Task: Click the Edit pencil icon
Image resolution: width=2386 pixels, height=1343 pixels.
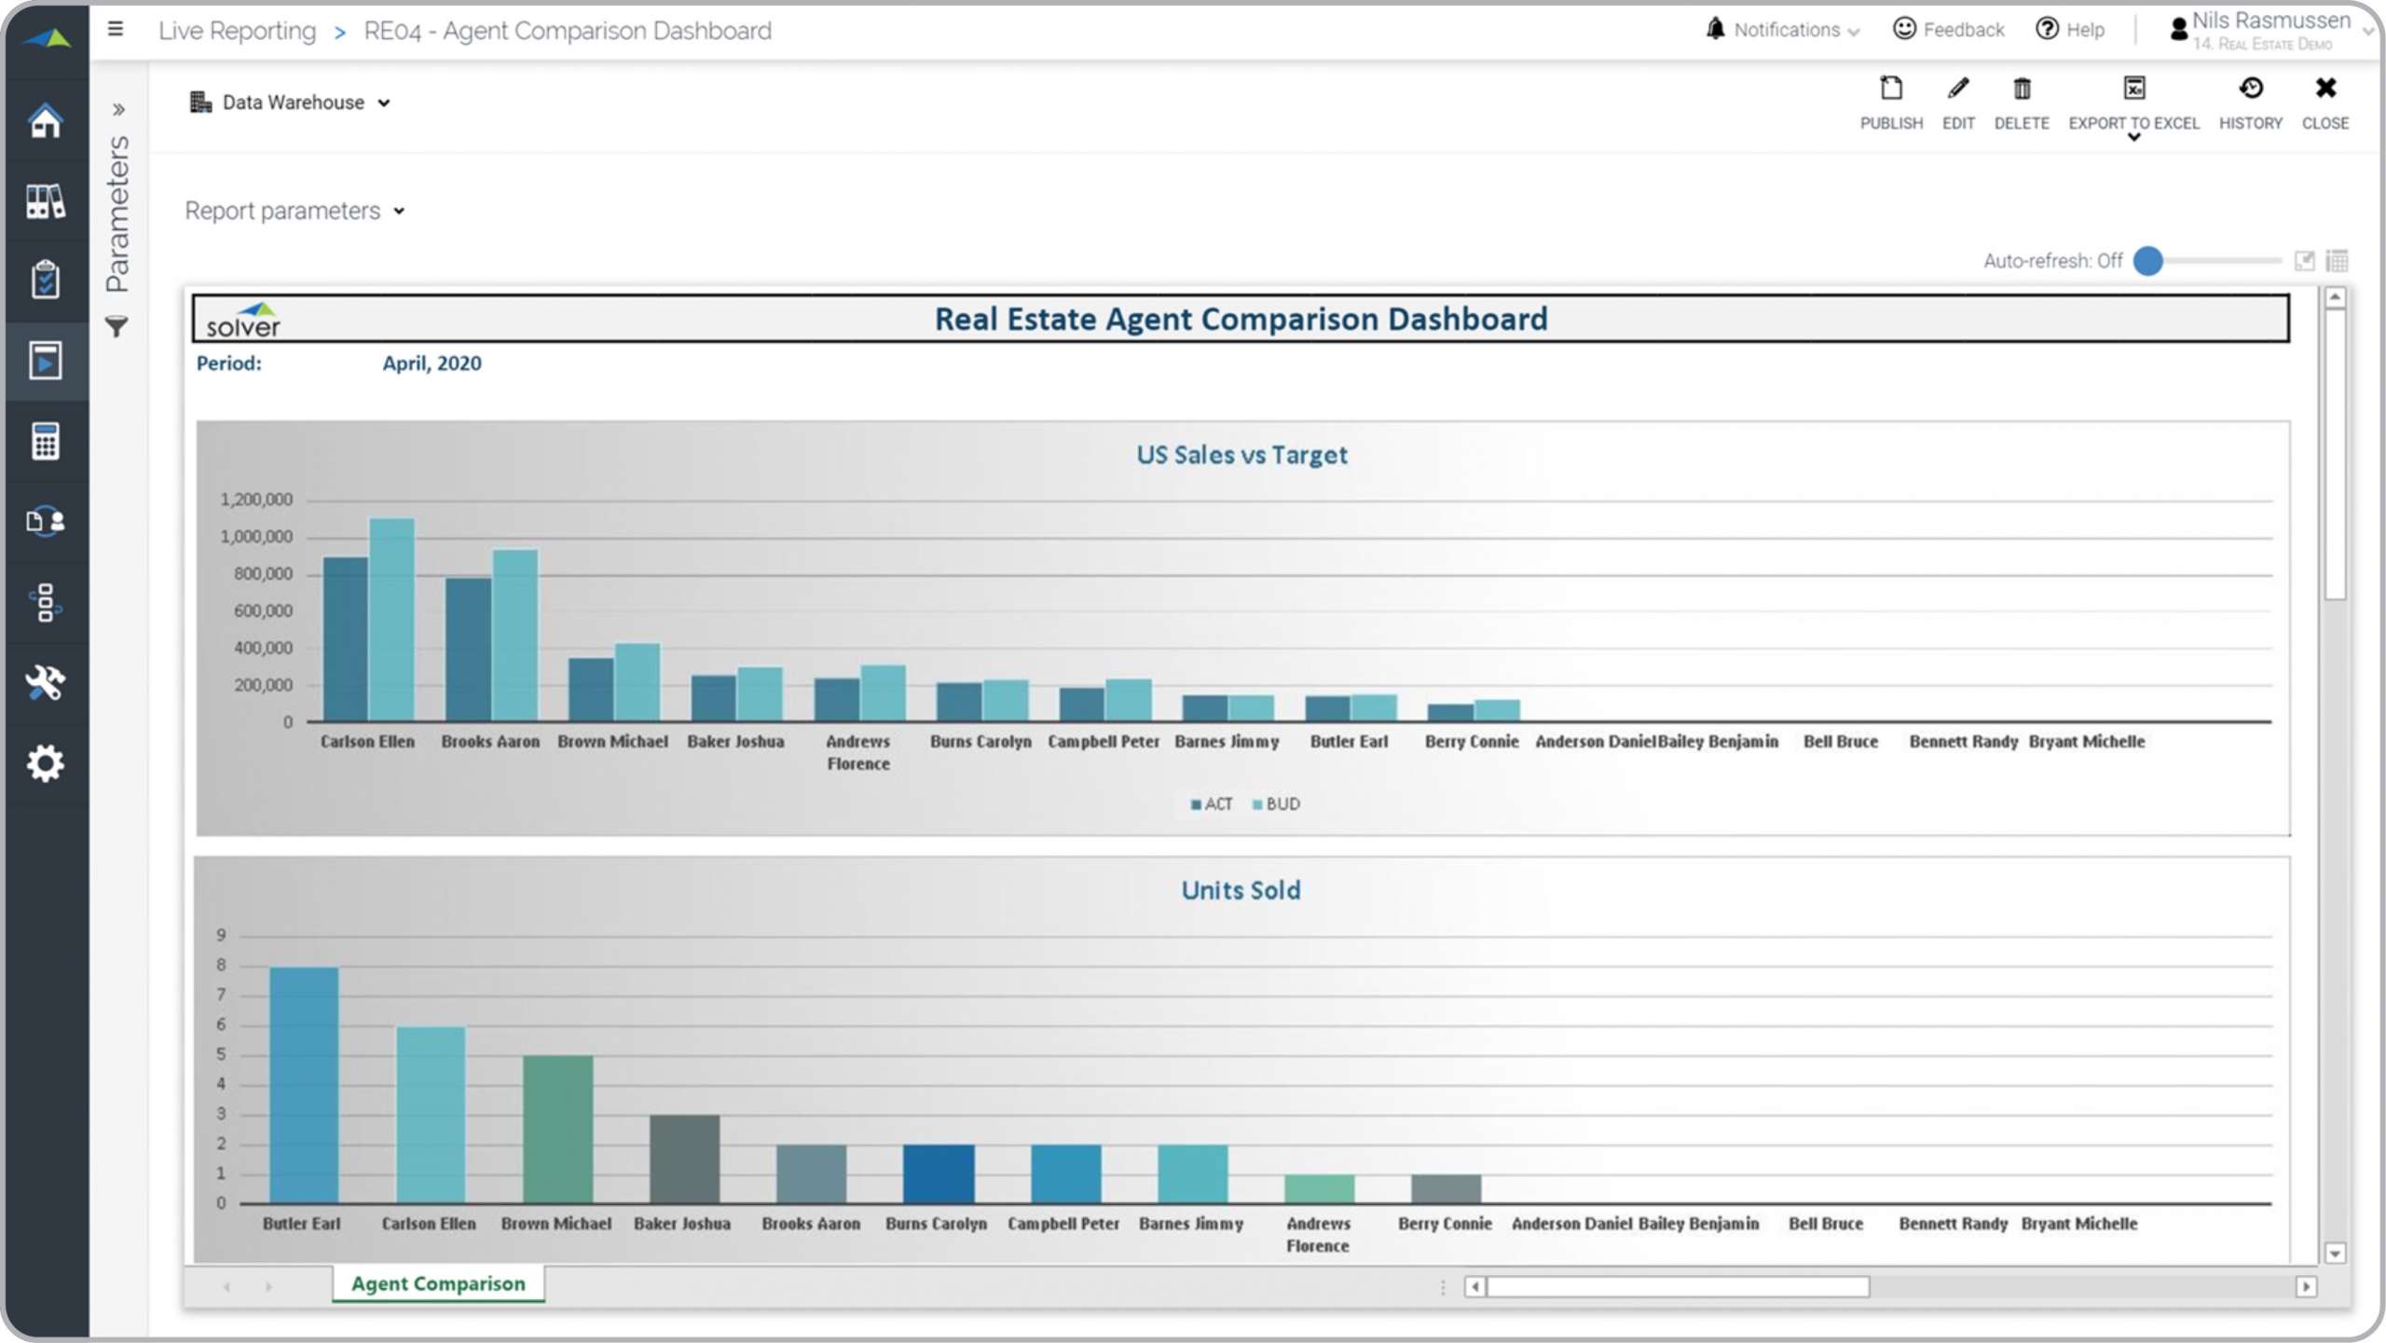Action: pos(1957,90)
